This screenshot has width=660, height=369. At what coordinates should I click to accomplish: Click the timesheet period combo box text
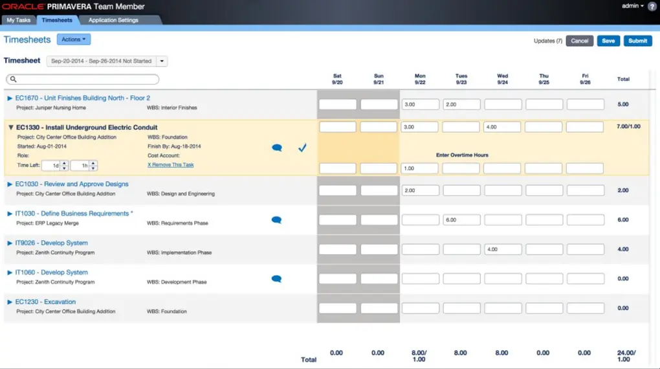tap(102, 61)
